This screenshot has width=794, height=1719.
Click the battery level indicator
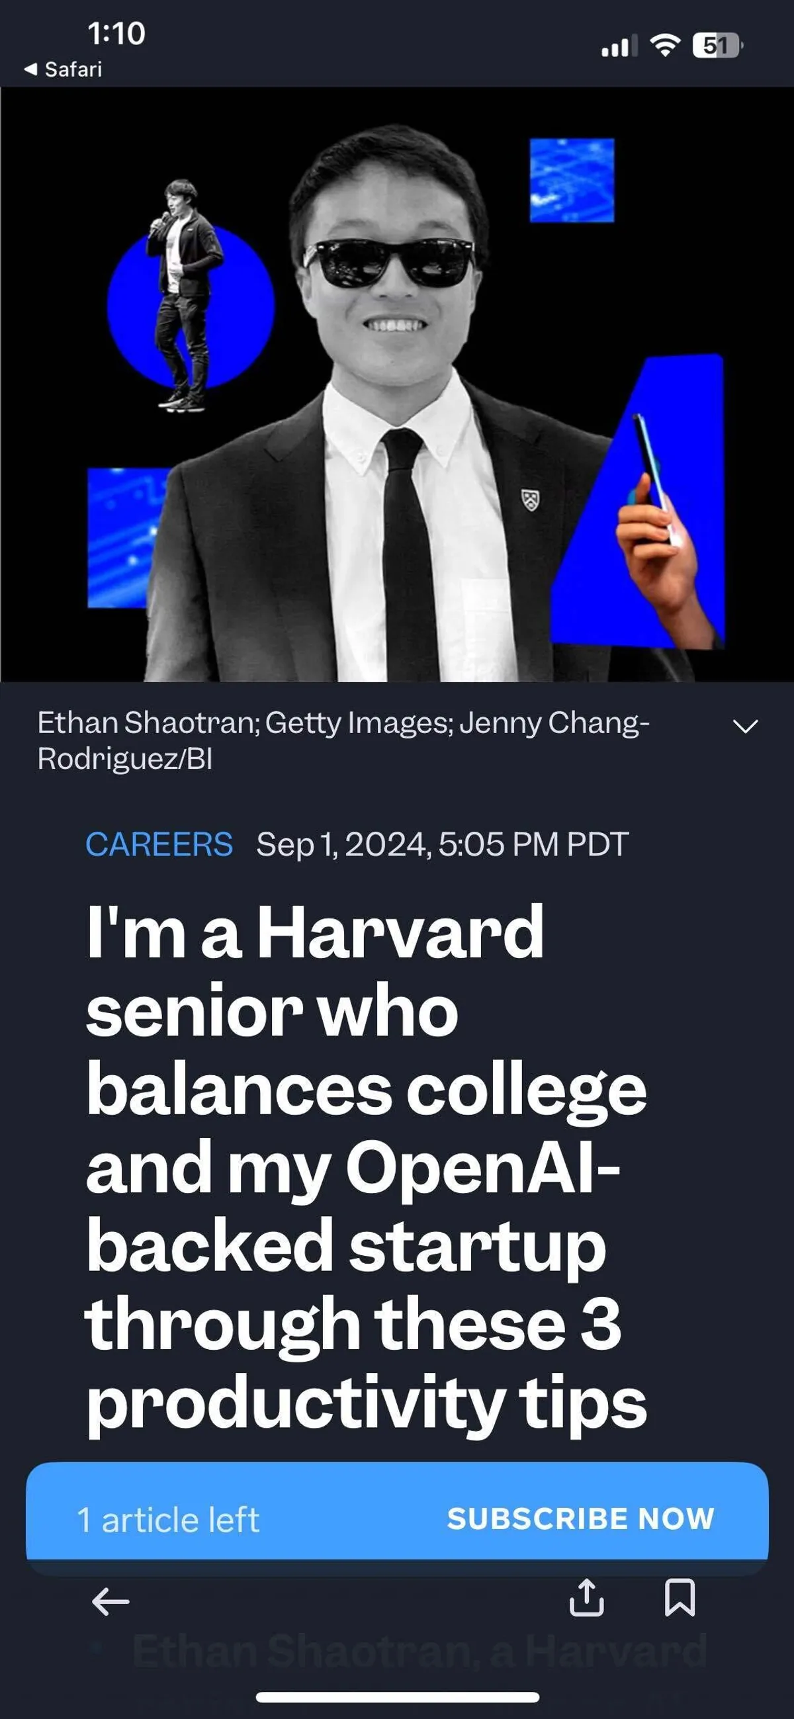tap(717, 46)
